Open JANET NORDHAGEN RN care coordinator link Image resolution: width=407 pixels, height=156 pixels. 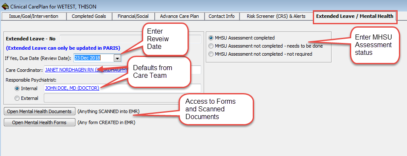point(87,70)
